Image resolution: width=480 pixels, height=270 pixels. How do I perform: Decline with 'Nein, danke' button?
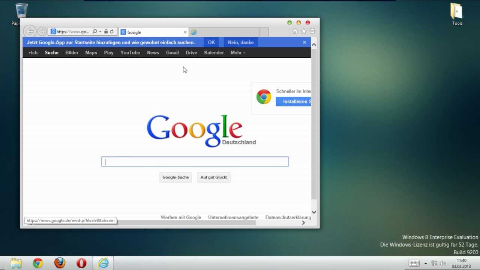[x=241, y=42]
